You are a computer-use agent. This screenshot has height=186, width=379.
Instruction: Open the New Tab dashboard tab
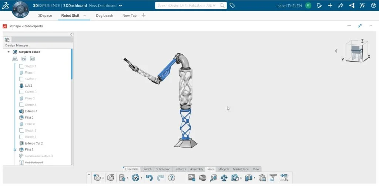pyautogui.click(x=130, y=16)
